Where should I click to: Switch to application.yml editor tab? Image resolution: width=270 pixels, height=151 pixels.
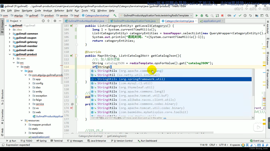(x=212, y=21)
